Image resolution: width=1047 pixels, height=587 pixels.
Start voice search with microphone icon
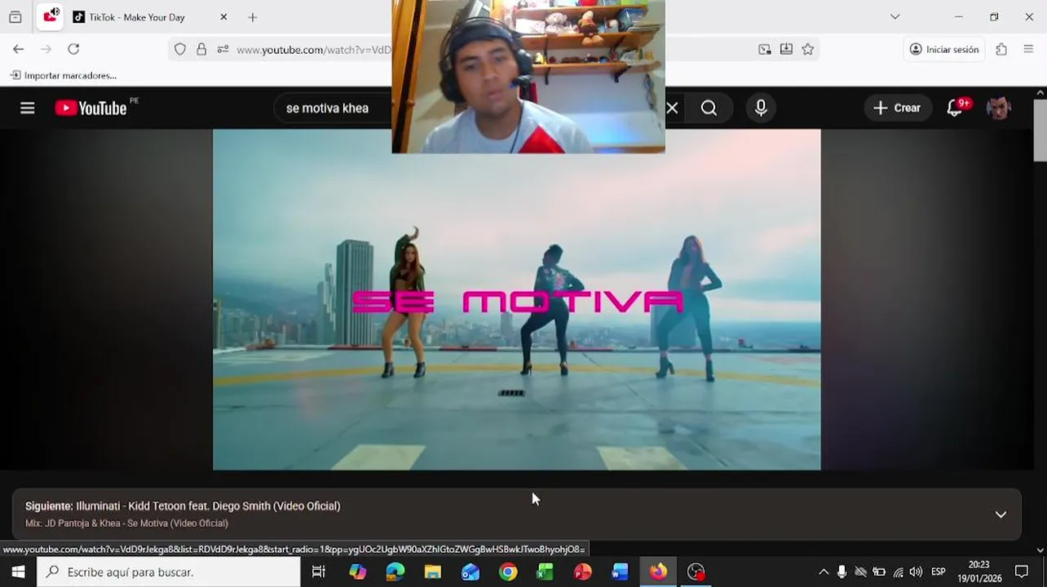(x=761, y=108)
